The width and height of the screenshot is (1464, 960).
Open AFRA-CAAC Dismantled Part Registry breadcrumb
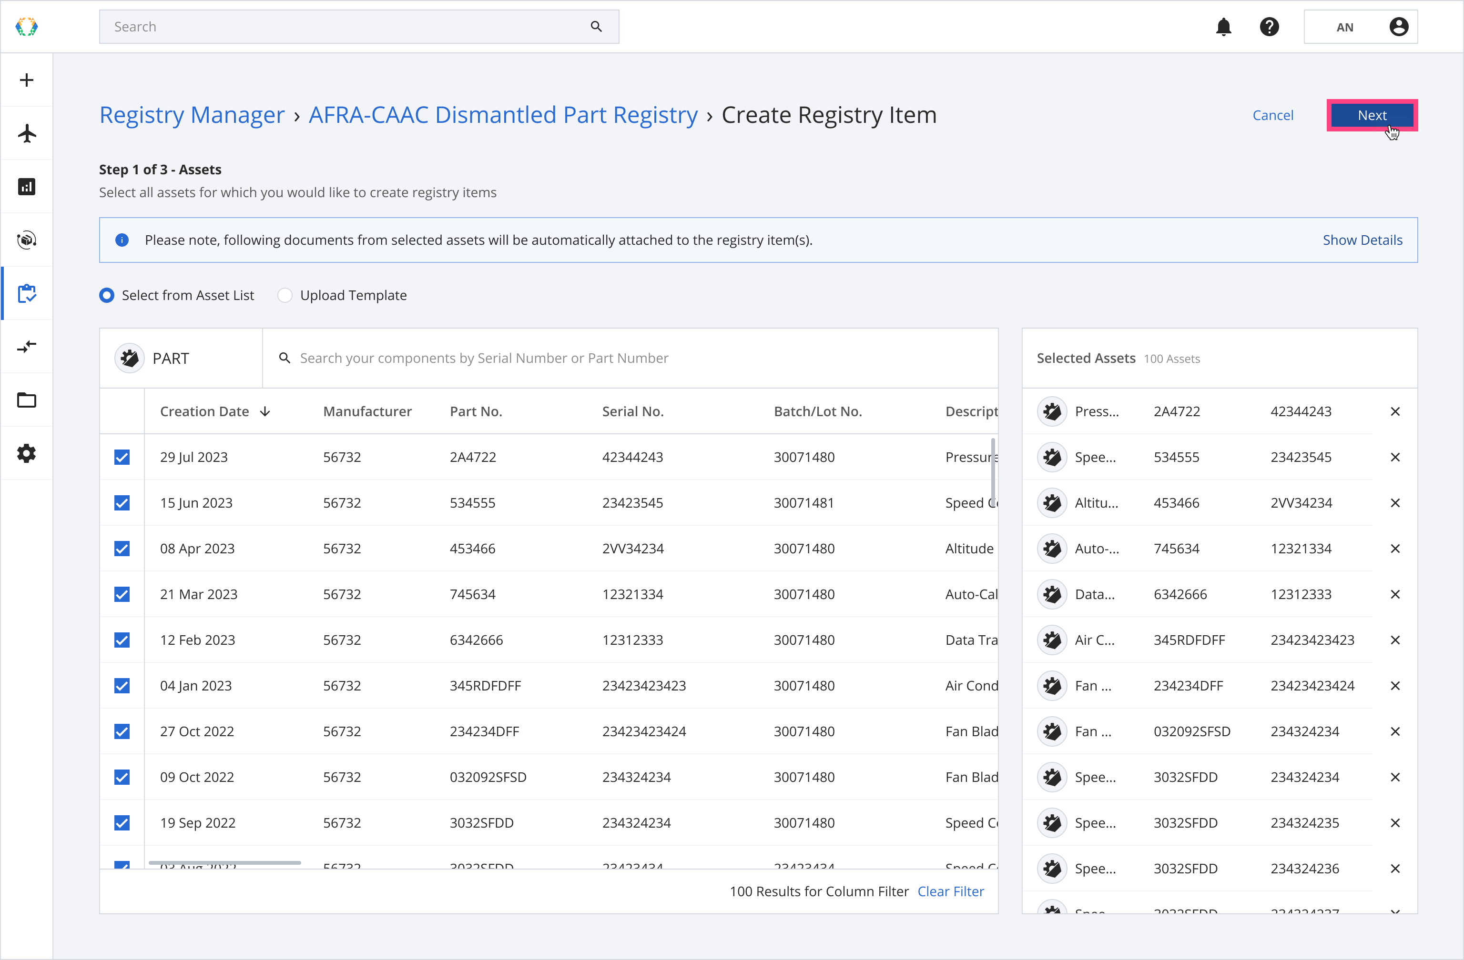pos(503,115)
